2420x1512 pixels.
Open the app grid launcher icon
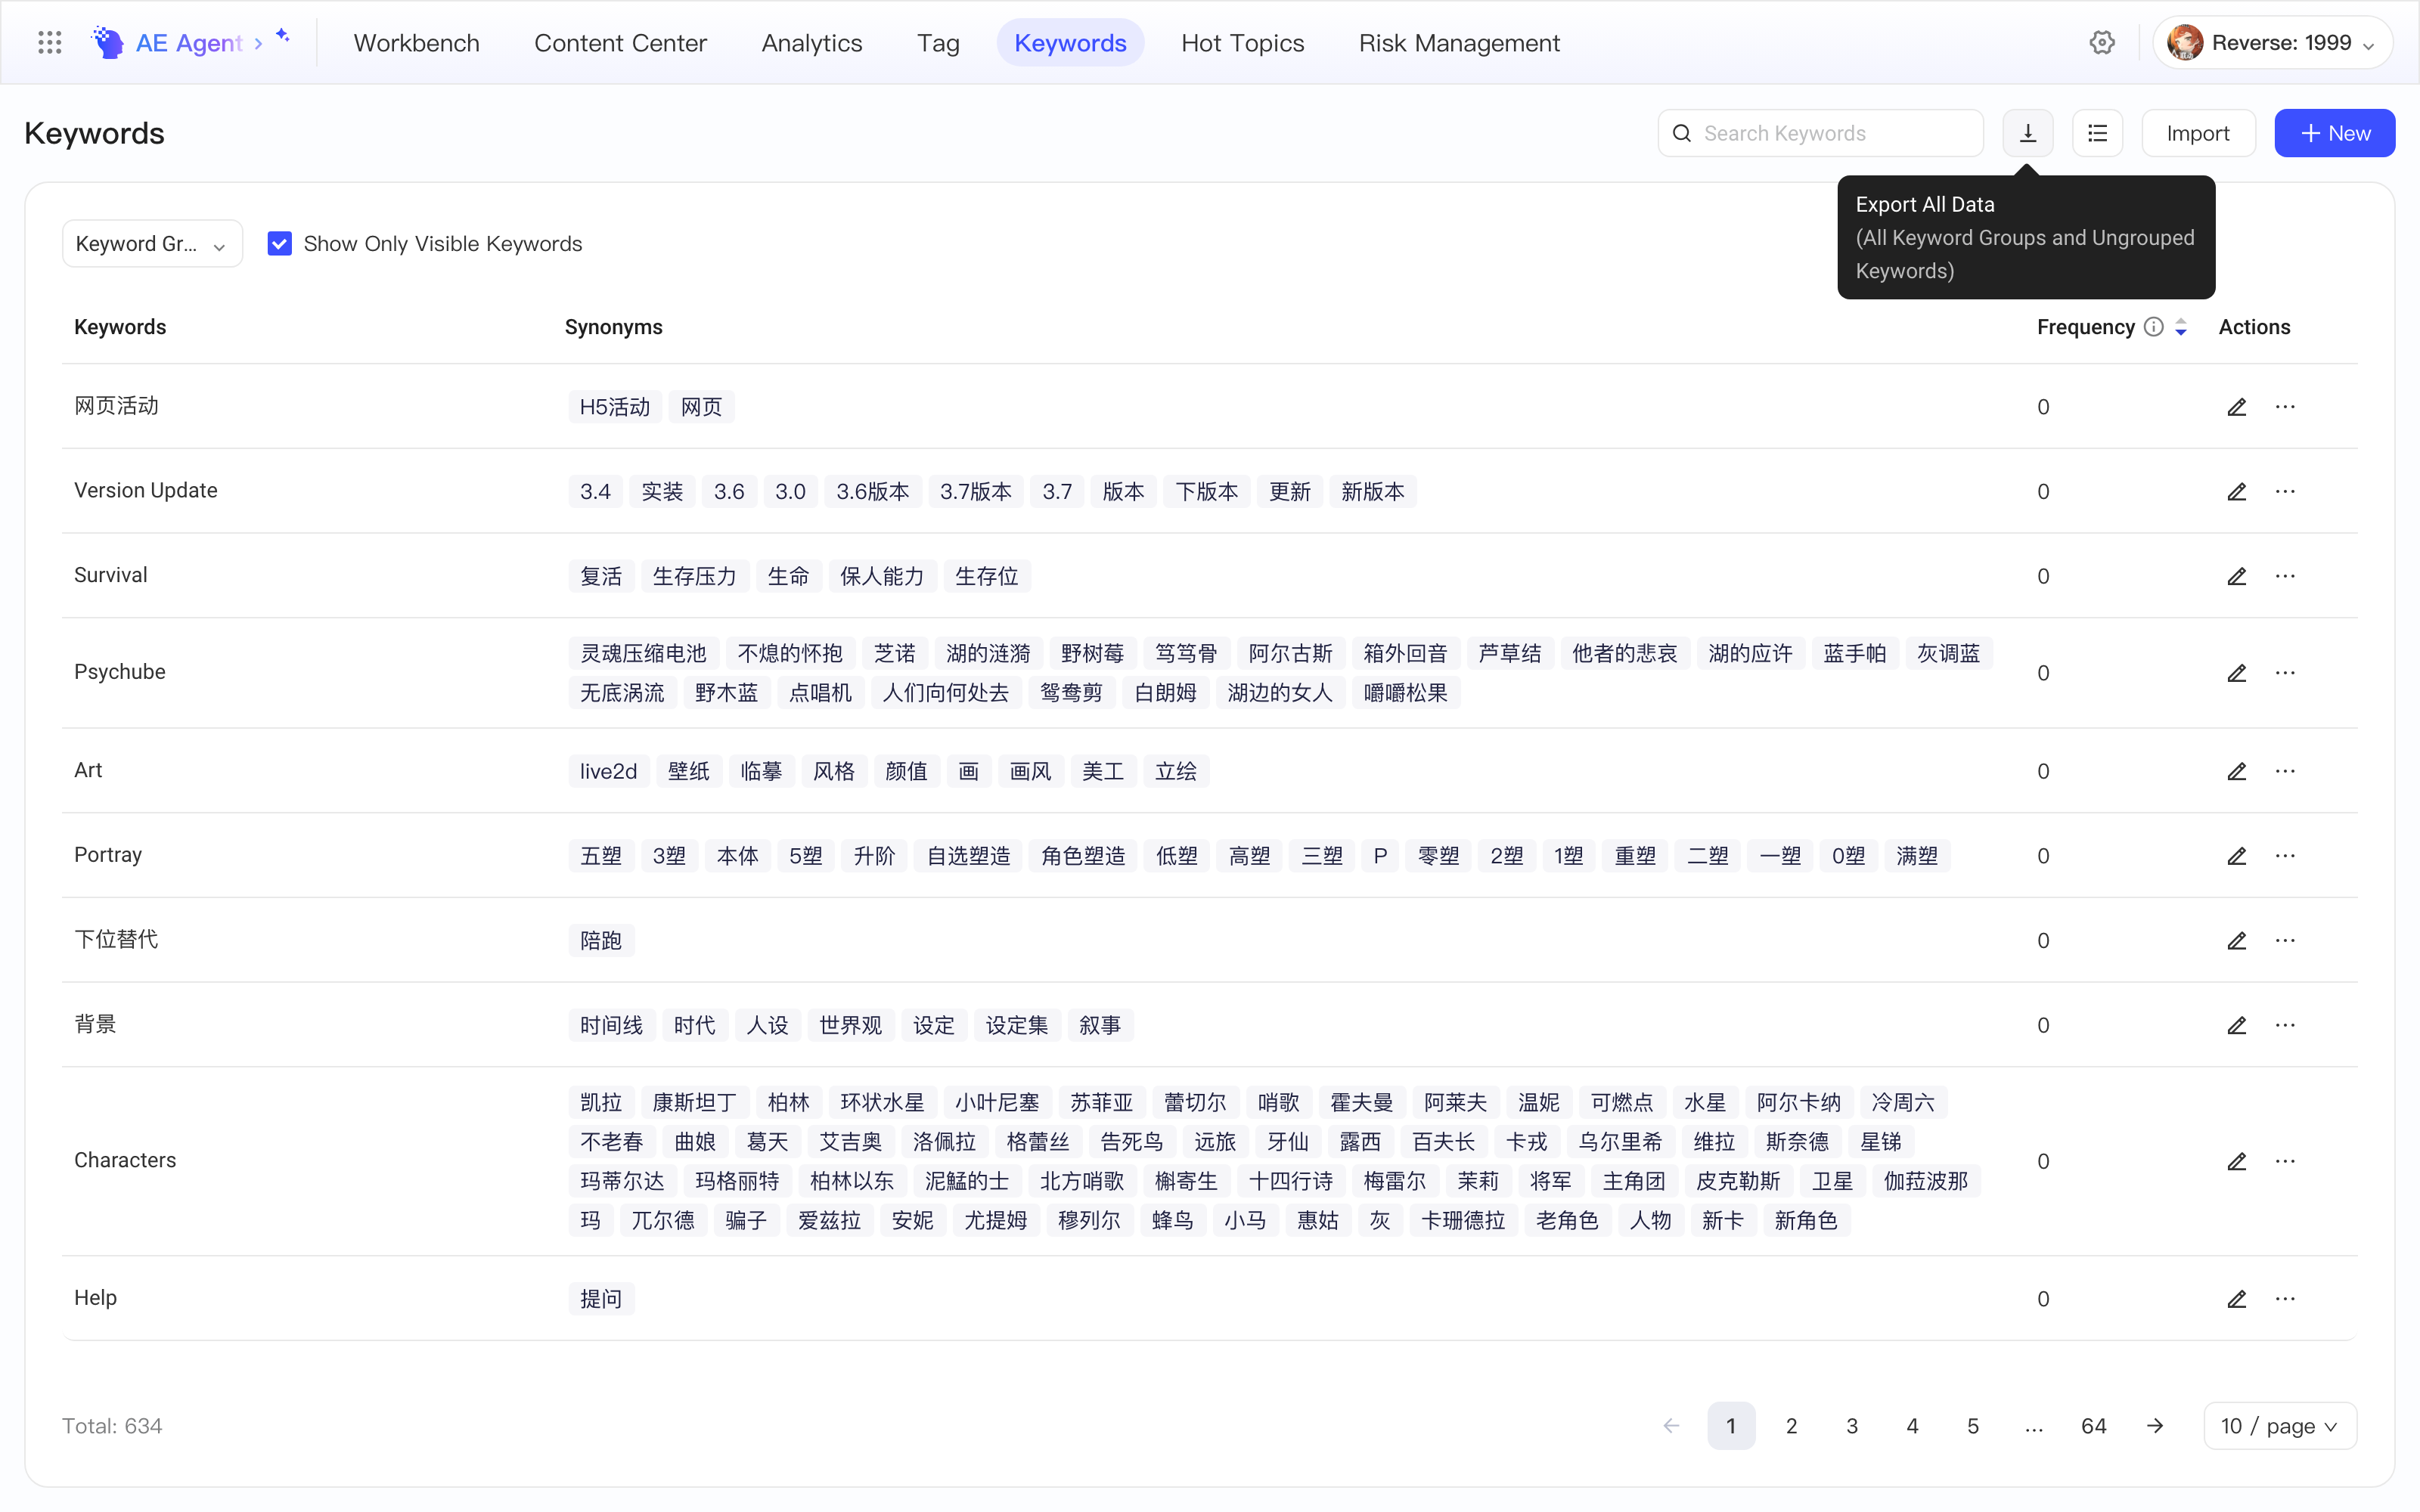click(49, 42)
